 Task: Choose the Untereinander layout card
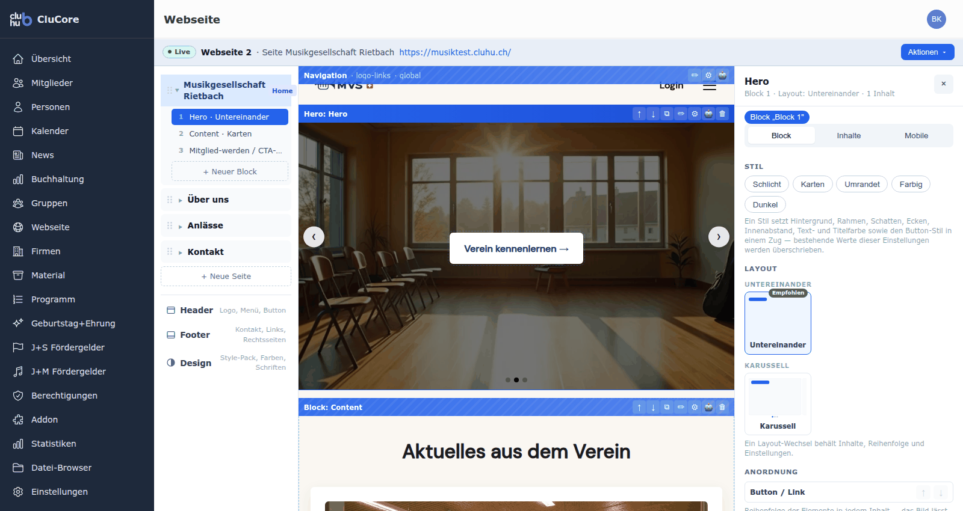[778, 323]
